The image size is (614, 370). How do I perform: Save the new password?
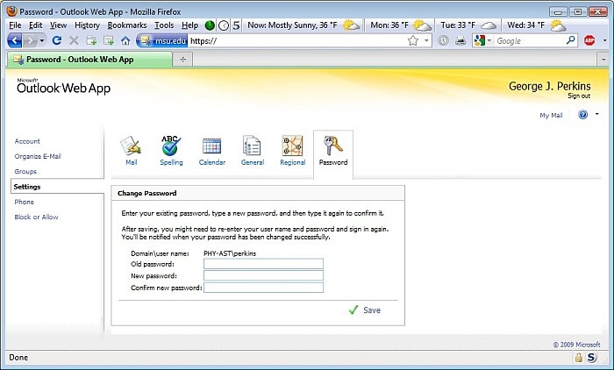[365, 310]
